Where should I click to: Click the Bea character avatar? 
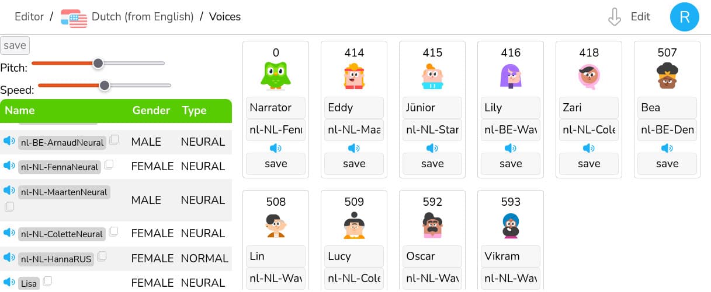[x=667, y=76]
